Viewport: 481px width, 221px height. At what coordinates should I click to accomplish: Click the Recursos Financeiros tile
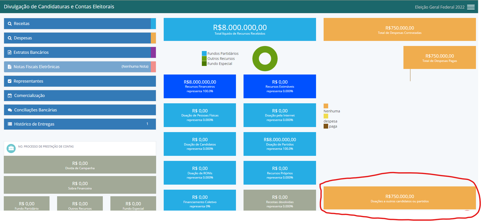pyautogui.click(x=200, y=86)
